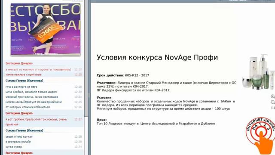Select message "цена вообще, дешевле только даром"

[x=31, y=92]
